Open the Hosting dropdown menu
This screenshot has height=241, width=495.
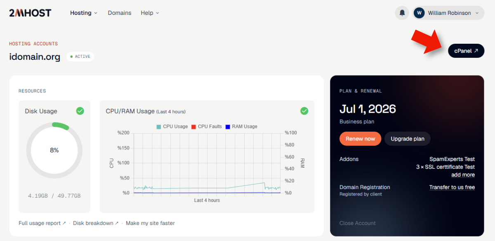click(x=84, y=13)
